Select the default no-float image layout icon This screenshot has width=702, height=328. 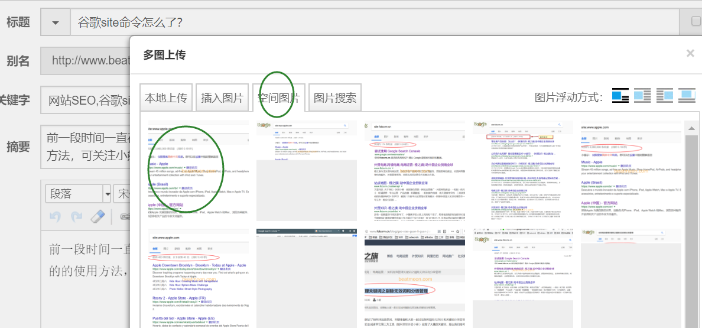click(620, 95)
